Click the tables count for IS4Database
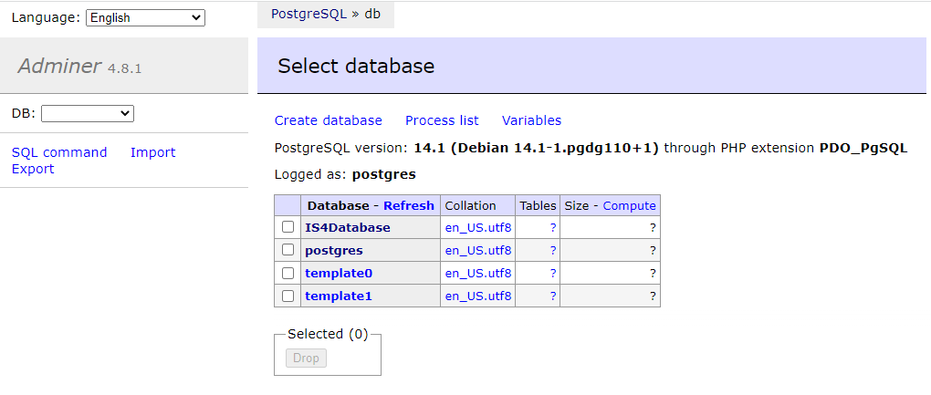 (553, 228)
